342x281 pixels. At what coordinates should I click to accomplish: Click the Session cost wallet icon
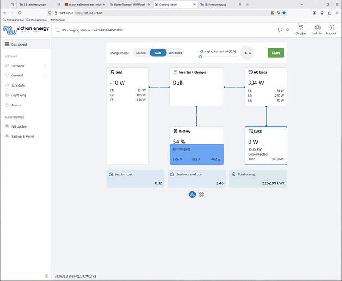pos(111,174)
